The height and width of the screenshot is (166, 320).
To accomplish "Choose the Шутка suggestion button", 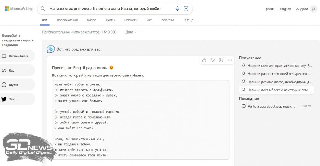I will coord(17,85).
